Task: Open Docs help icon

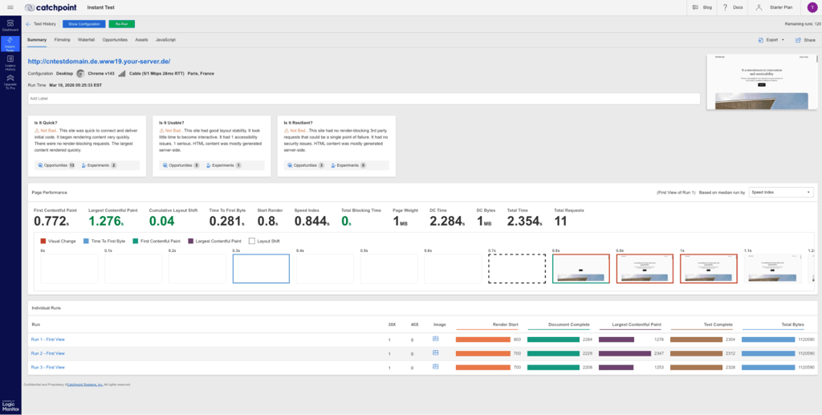Action: [725, 7]
